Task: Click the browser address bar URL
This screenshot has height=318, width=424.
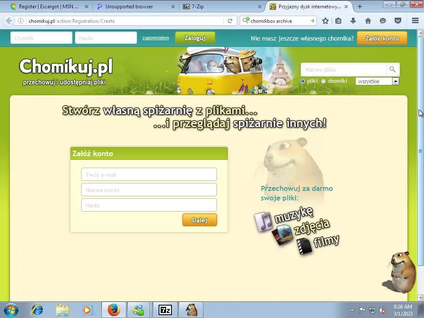Action: [124, 21]
